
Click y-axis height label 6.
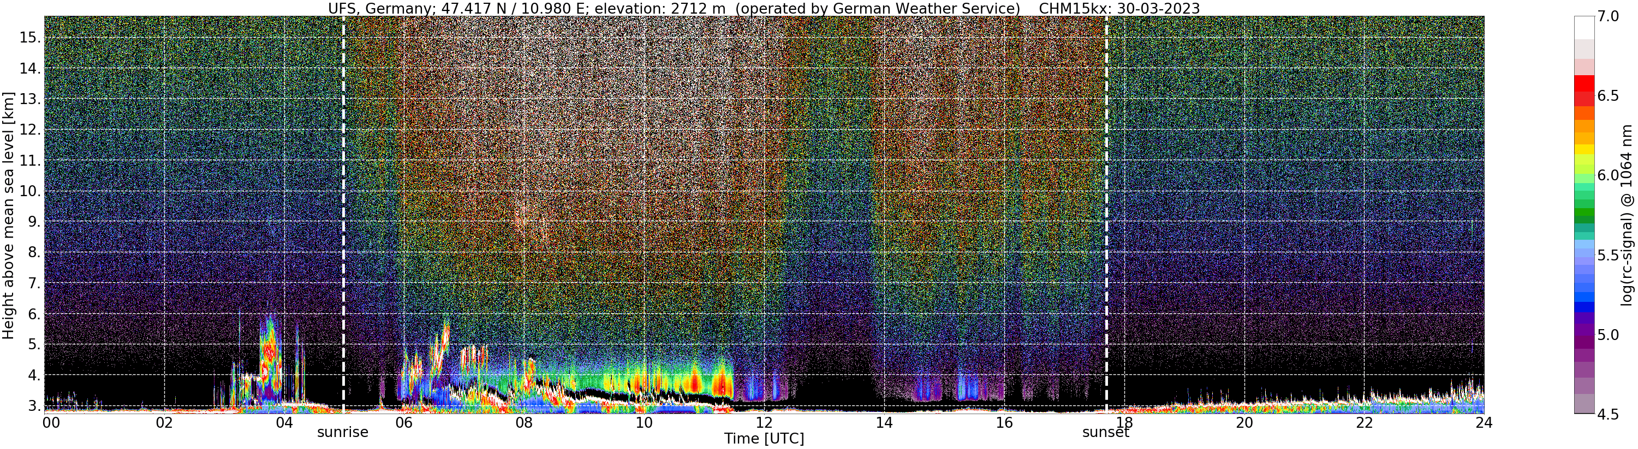(33, 314)
